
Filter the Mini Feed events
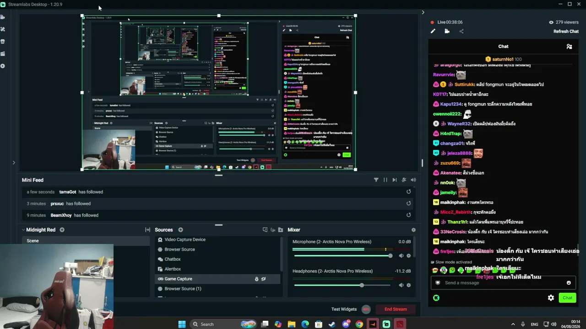(376, 180)
